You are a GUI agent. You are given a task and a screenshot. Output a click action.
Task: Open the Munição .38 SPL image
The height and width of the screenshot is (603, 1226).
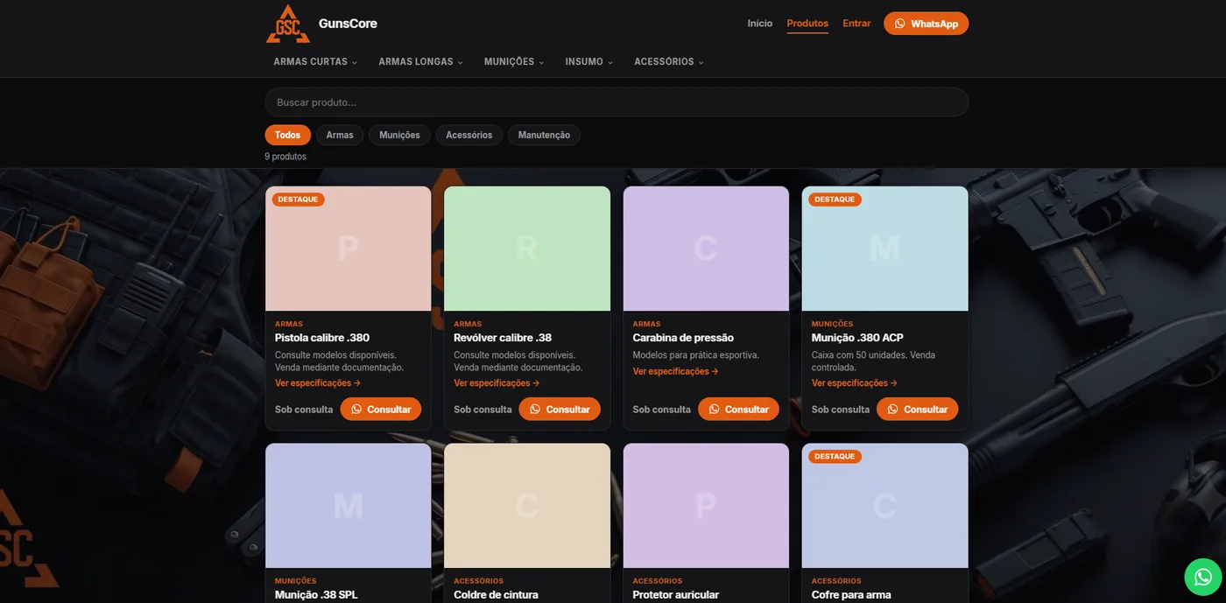point(349,506)
